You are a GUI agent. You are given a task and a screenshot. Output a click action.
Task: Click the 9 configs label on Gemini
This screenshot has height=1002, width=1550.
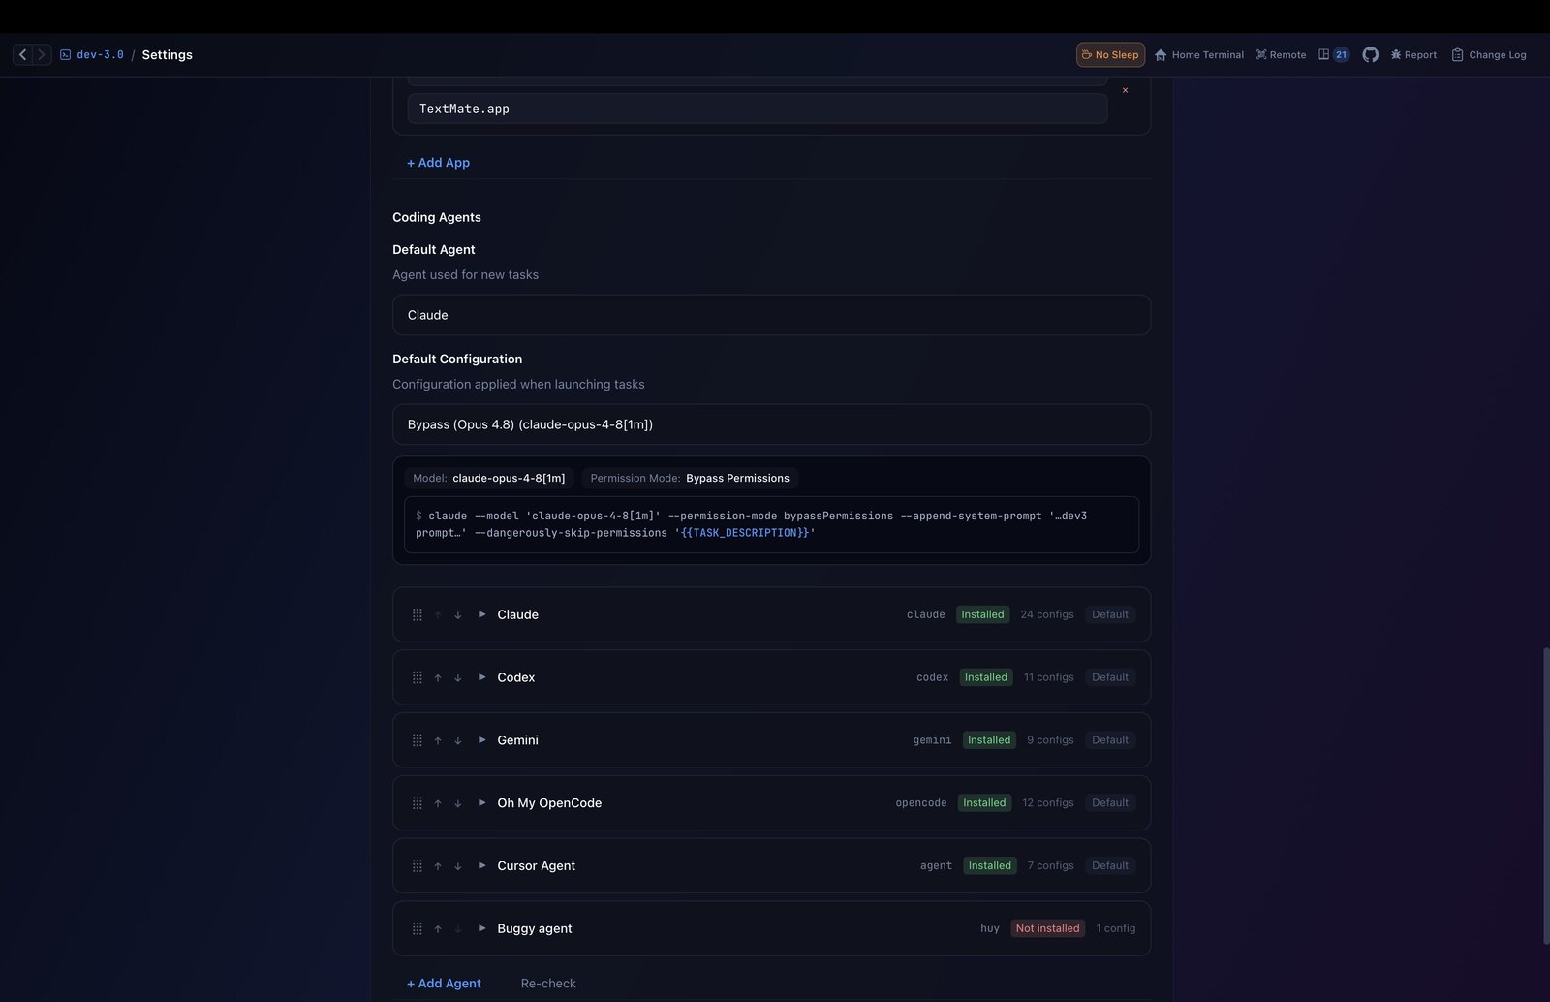[1050, 740]
